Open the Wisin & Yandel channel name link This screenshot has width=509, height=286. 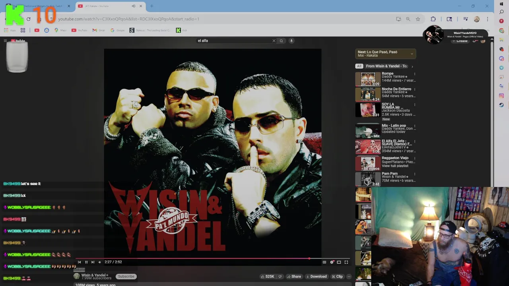[93, 275]
